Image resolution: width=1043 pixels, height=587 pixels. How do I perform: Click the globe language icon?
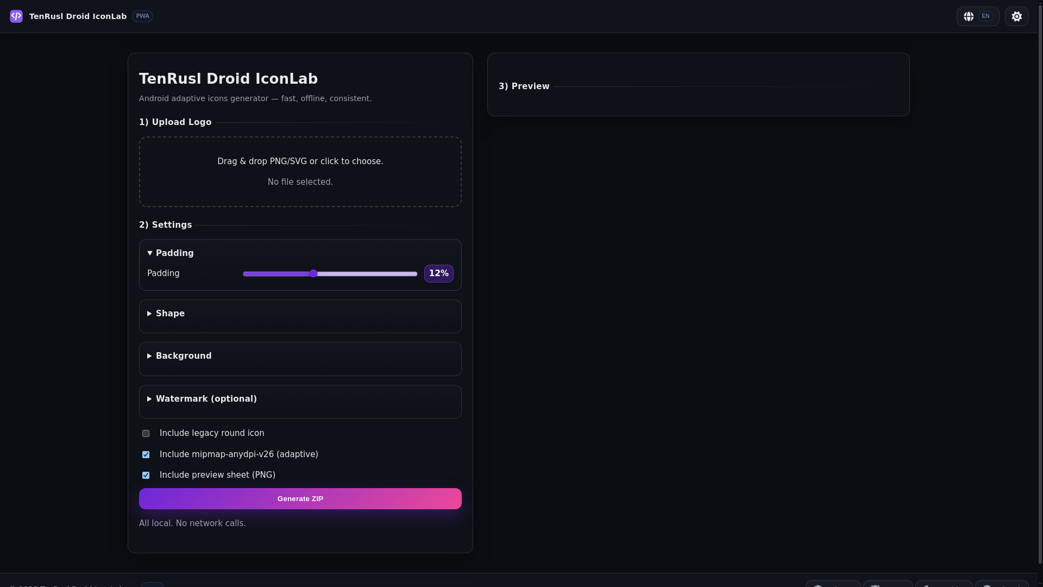[969, 16]
